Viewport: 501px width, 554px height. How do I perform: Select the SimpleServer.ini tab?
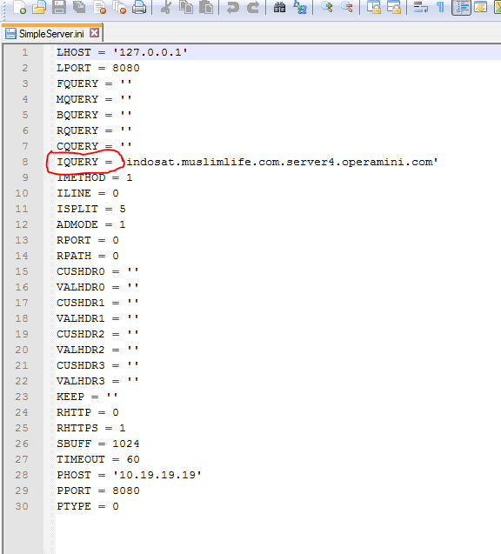[51, 34]
